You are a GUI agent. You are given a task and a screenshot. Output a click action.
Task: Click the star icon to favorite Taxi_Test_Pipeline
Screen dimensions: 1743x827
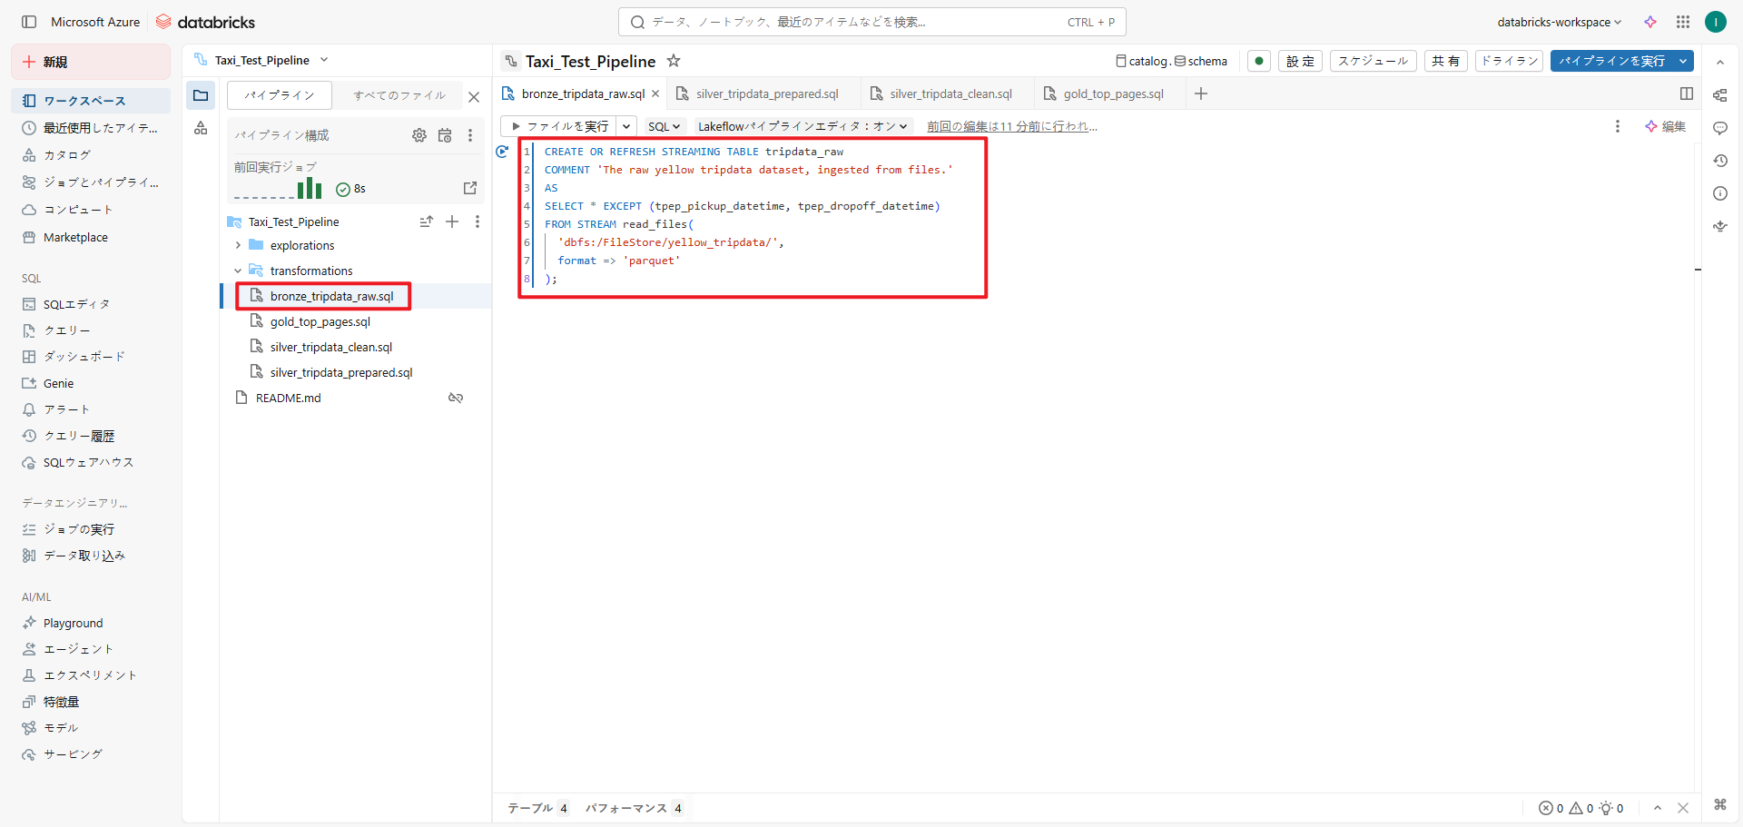point(674,61)
